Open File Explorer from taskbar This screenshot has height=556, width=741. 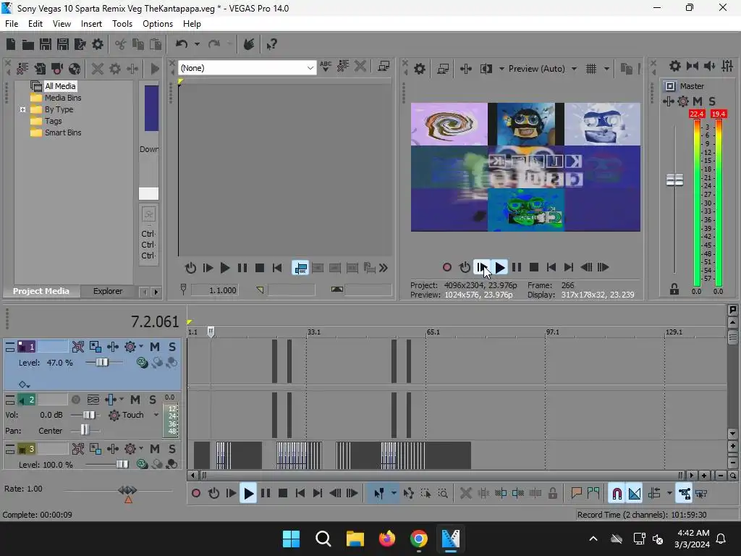point(355,539)
